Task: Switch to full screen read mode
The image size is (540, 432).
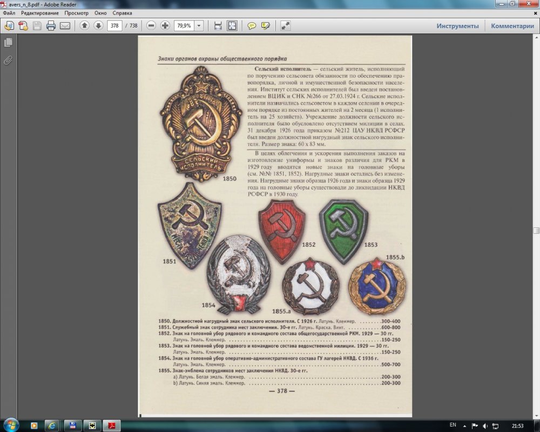Action: [285, 25]
